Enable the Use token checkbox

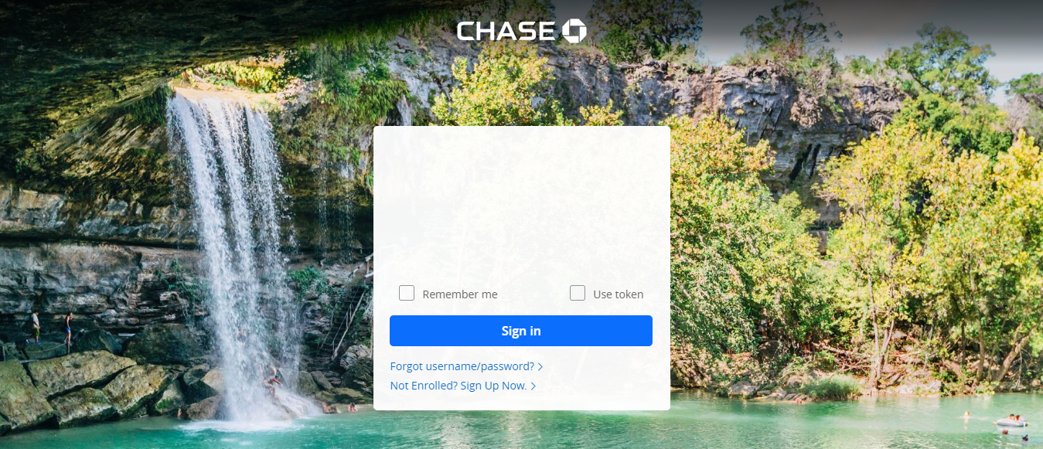point(578,293)
